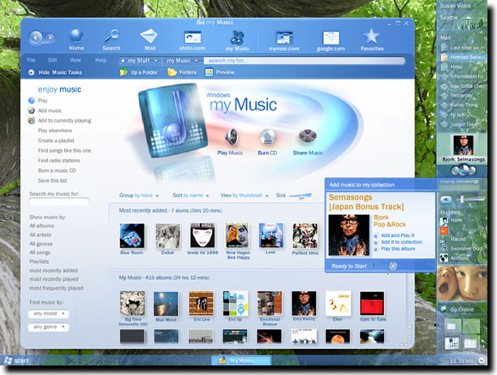The width and height of the screenshot is (497, 375).
Task: Click the Share Music icon
Action: (x=308, y=136)
